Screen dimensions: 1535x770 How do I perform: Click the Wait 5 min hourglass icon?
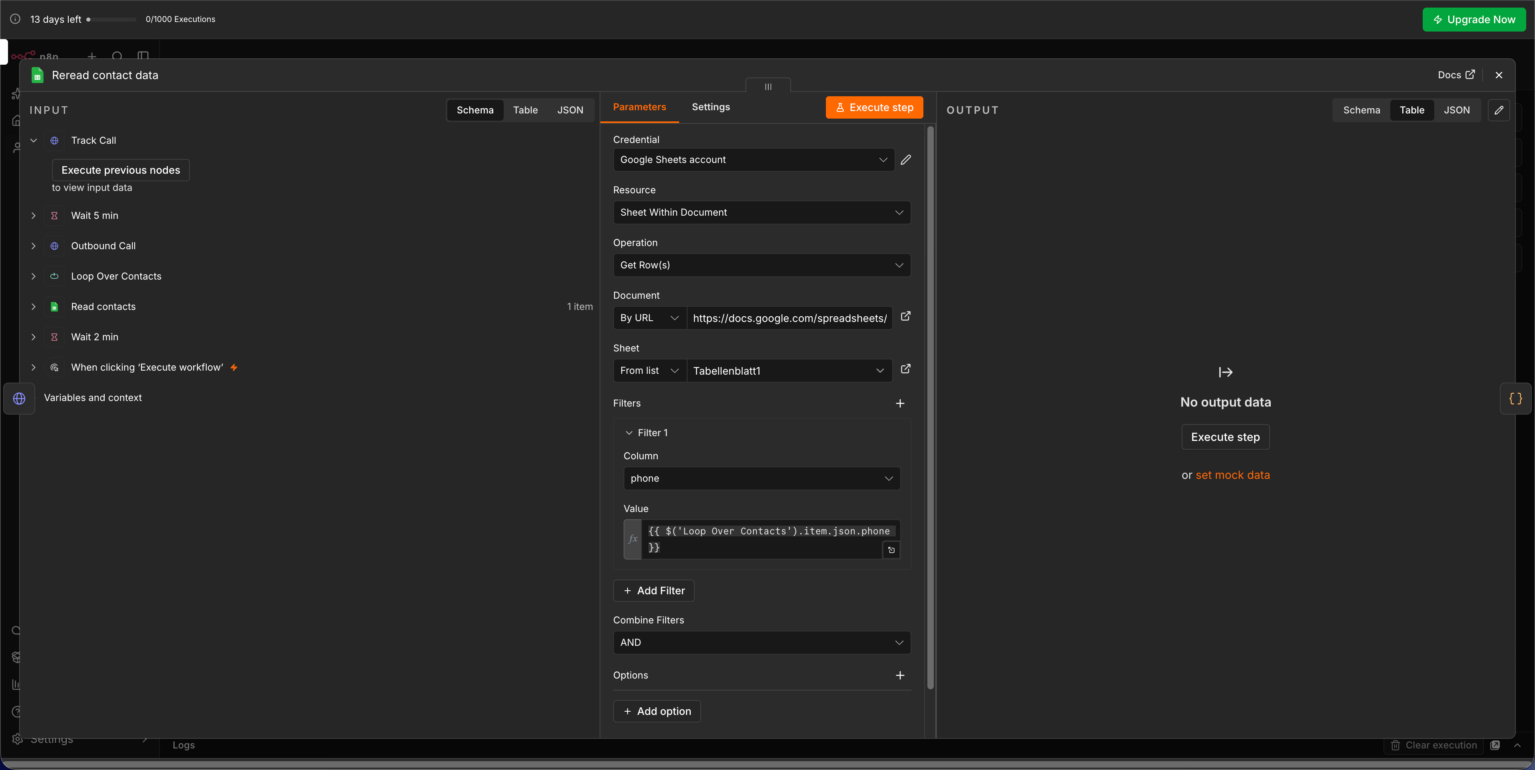pyautogui.click(x=54, y=216)
